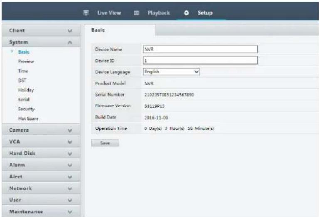Open the Device Language dropdown
This screenshot has height=217, width=319.
pyautogui.click(x=171, y=72)
